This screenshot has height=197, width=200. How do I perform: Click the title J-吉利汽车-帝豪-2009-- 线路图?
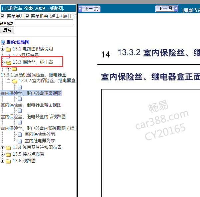(33, 8)
